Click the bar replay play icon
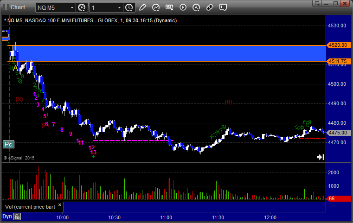 click(183, 7)
